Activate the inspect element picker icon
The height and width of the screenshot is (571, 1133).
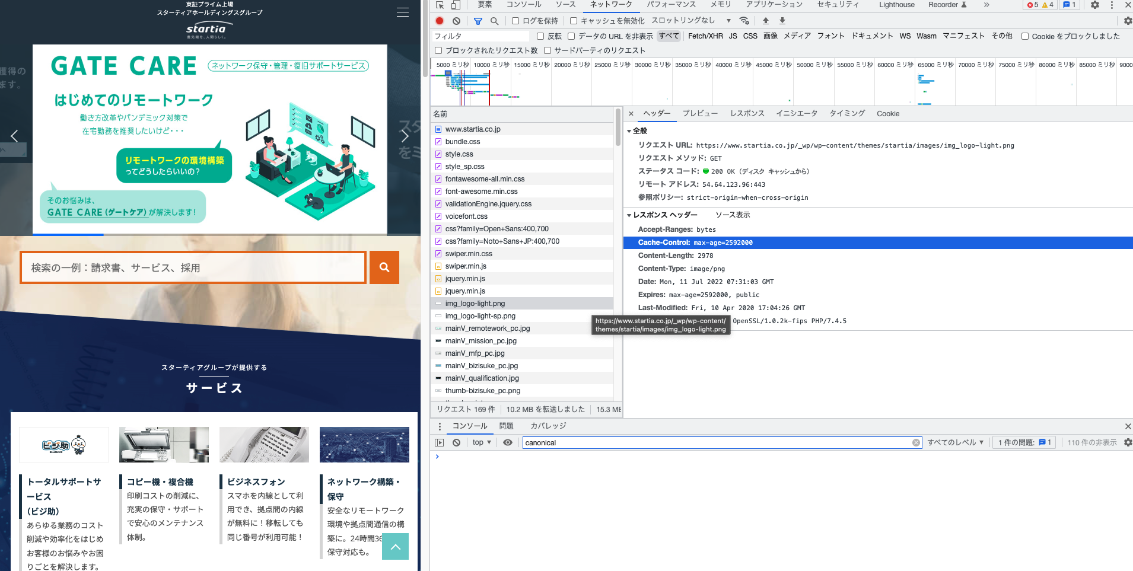(x=440, y=5)
